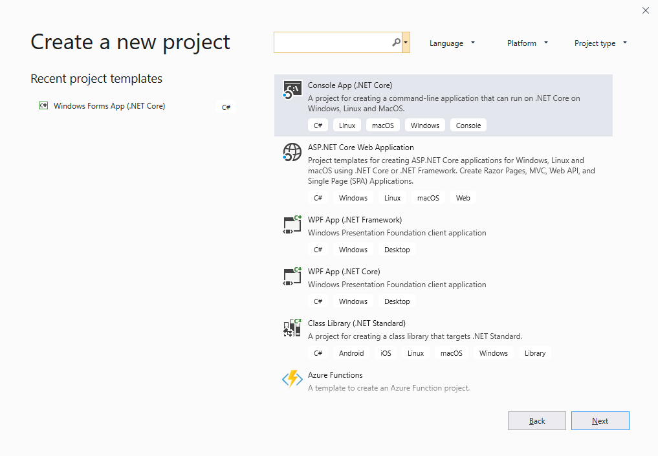Click the C# tag under ASP.NET Core
Screen dimensions: 658x456
pos(318,198)
